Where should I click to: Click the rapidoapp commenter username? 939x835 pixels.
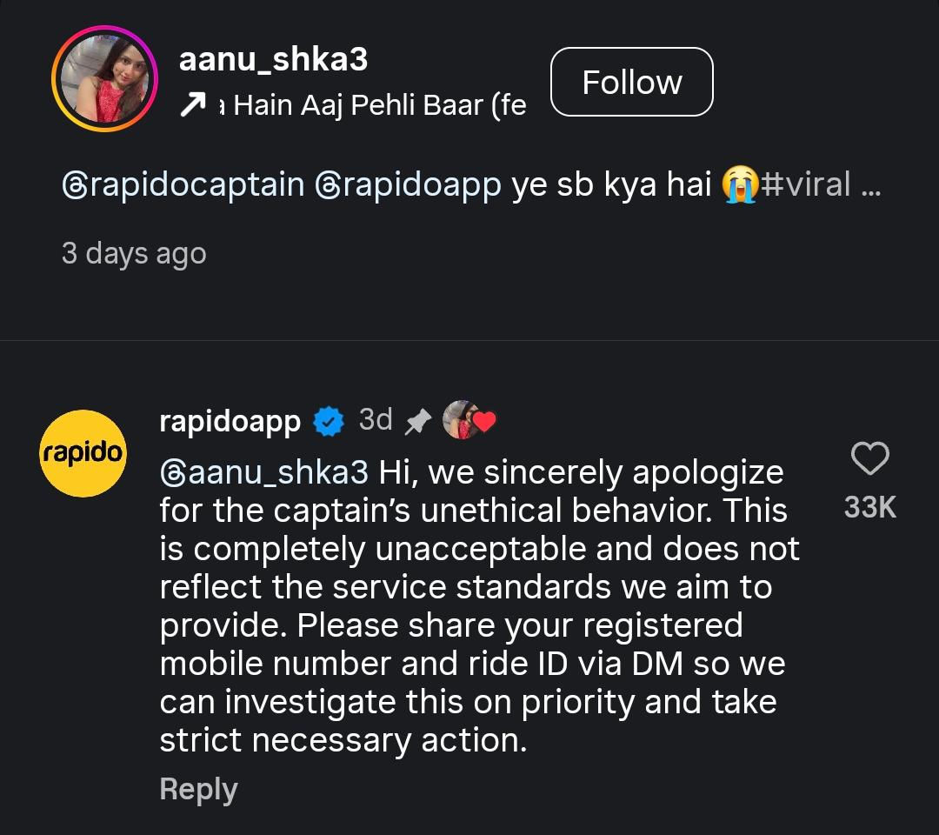pyautogui.click(x=230, y=422)
